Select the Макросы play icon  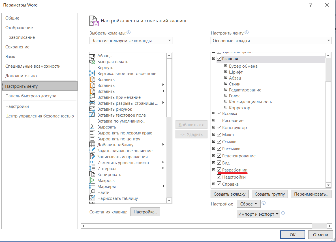click(x=92, y=180)
